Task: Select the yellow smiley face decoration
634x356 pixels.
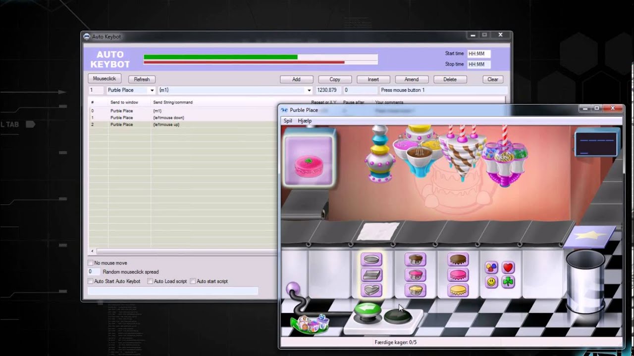Action: coord(491,282)
